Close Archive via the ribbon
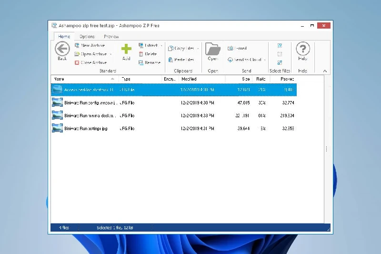Image resolution: width=381 pixels, height=254 pixels. (x=90, y=63)
